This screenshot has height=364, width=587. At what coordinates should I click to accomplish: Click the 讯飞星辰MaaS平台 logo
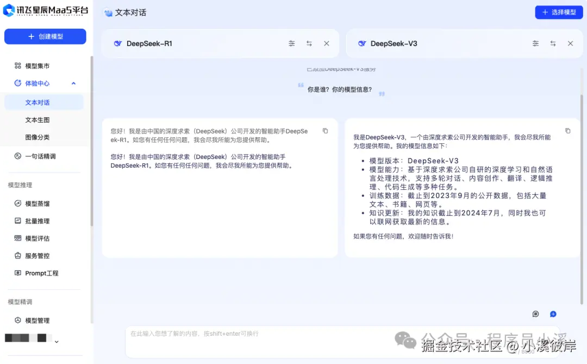tap(46, 10)
